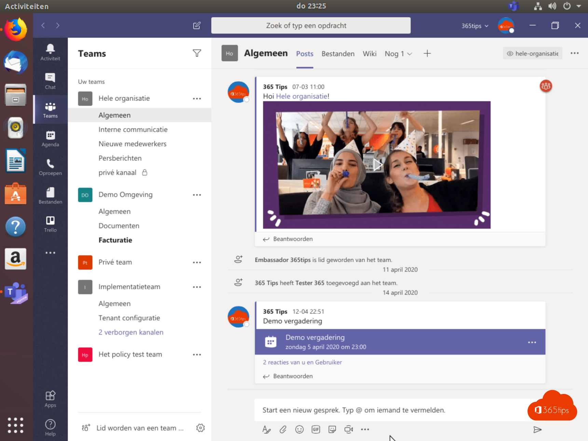This screenshot has height=441, width=588.
Task: Start a Meet now video call
Action: 348,429
